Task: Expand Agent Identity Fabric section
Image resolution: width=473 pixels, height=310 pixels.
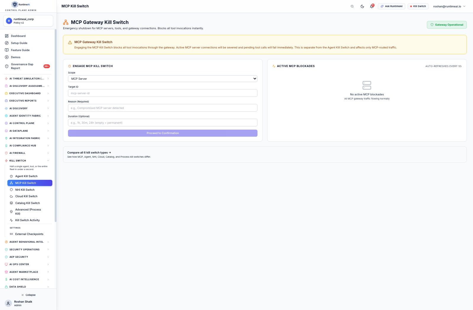Action: point(27,116)
